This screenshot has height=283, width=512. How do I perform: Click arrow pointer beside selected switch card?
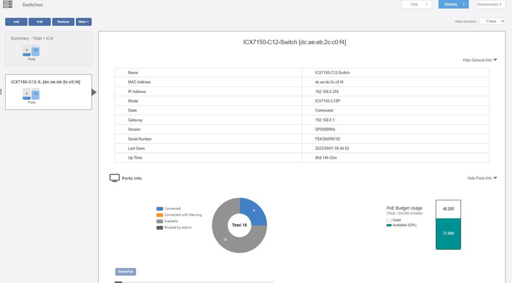(94, 92)
